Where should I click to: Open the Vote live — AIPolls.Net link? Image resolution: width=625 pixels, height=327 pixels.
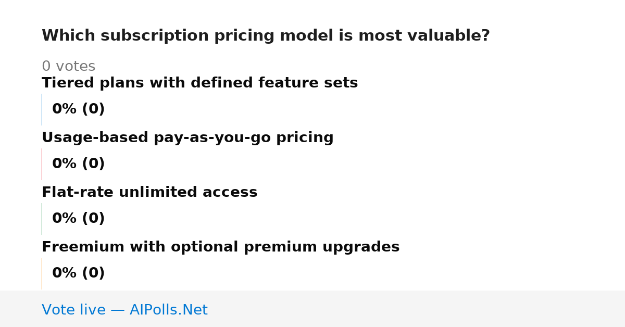tap(124, 310)
